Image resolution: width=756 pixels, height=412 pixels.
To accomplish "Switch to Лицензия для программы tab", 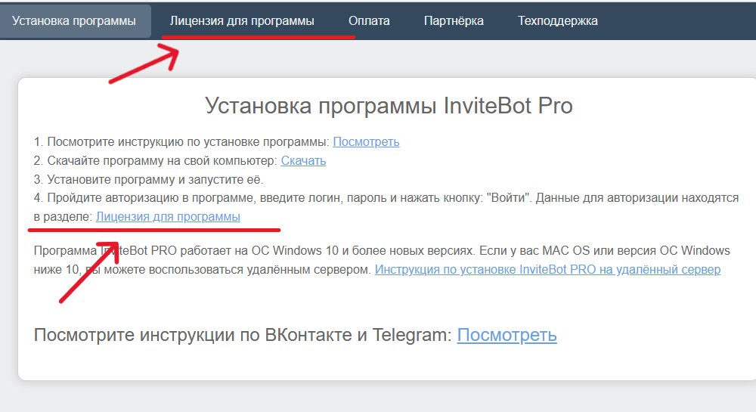I will [242, 21].
